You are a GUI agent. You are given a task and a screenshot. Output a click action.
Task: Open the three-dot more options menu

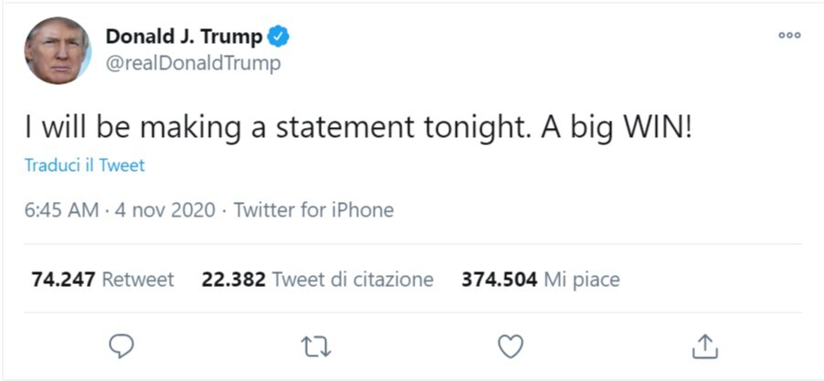click(789, 36)
